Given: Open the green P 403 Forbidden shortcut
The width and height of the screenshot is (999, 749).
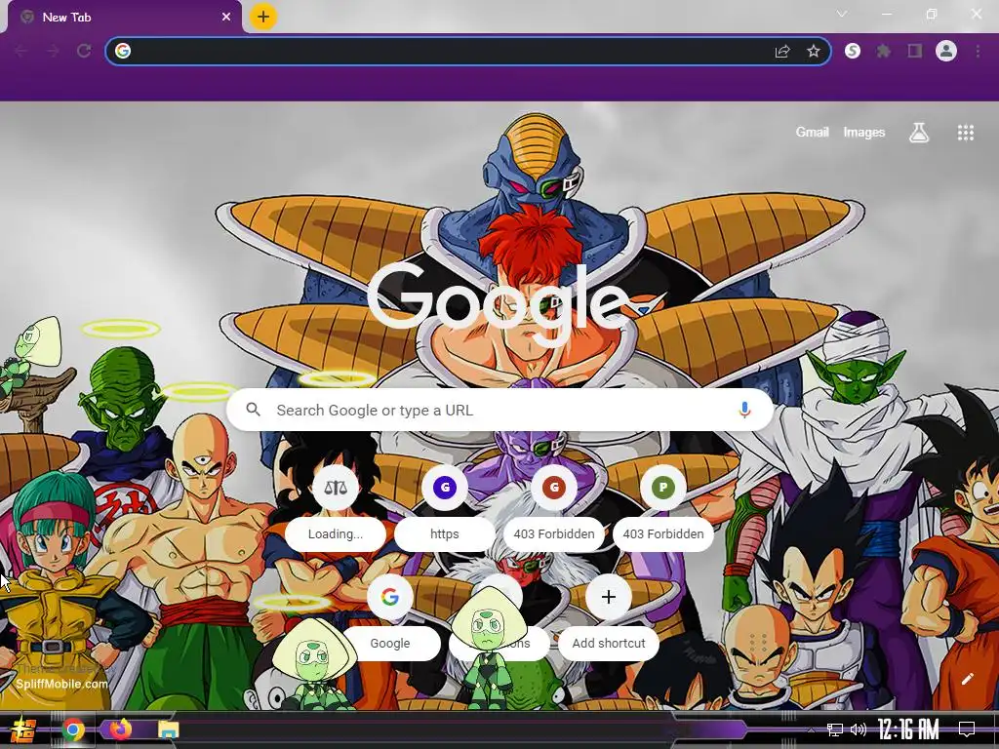Looking at the screenshot, I should 663,507.
